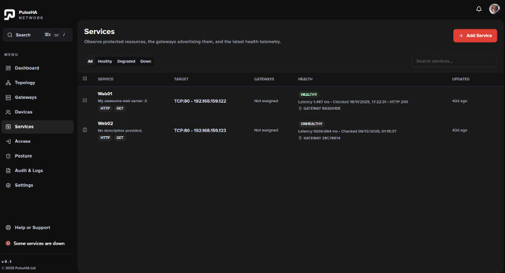Open the Settings page label
Image resolution: width=505 pixels, height=273 pixels.
24,185
